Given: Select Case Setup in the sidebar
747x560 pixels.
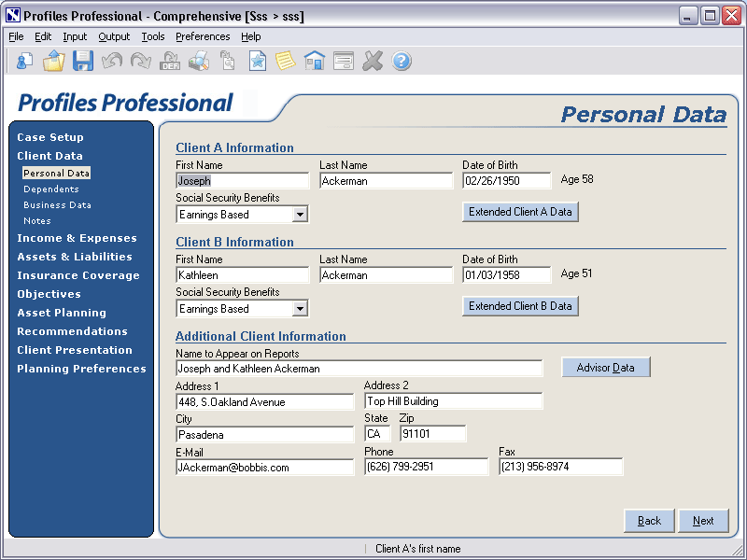Looking at the screenshot, I should click(x=50, y=137).
